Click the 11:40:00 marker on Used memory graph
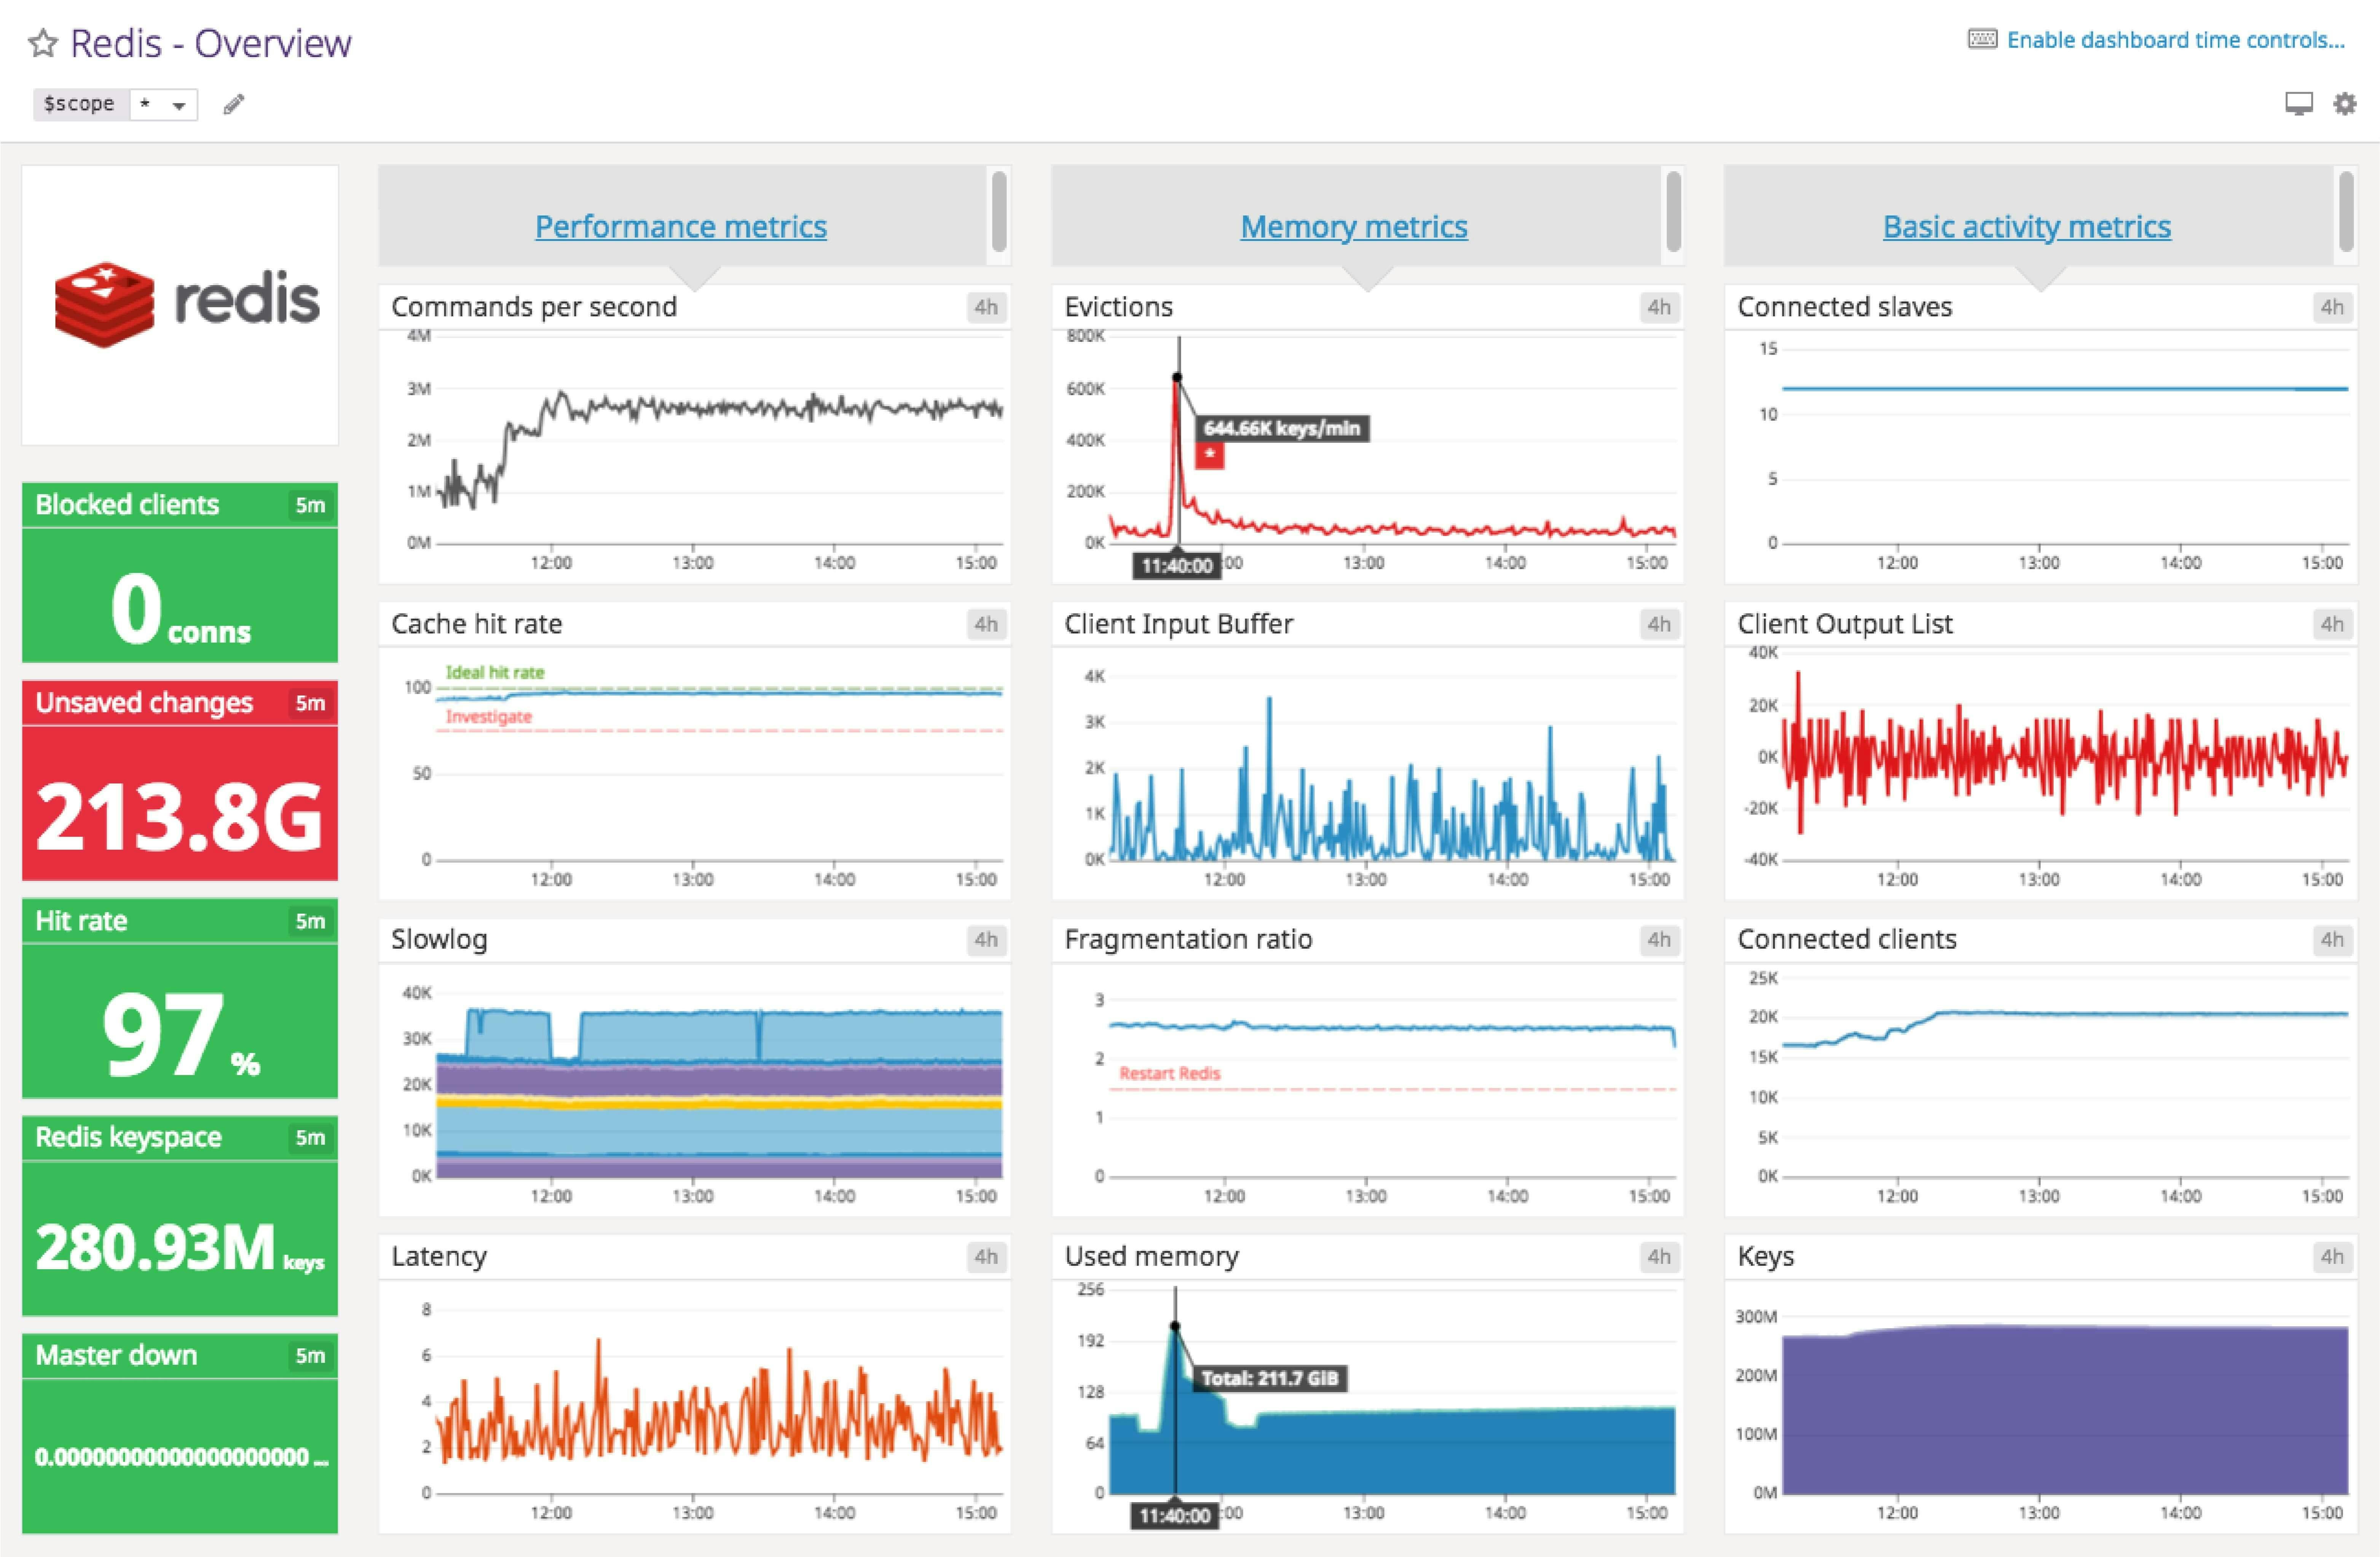This screenshot has width=2380, height=1557. tap(1174, 1516)
